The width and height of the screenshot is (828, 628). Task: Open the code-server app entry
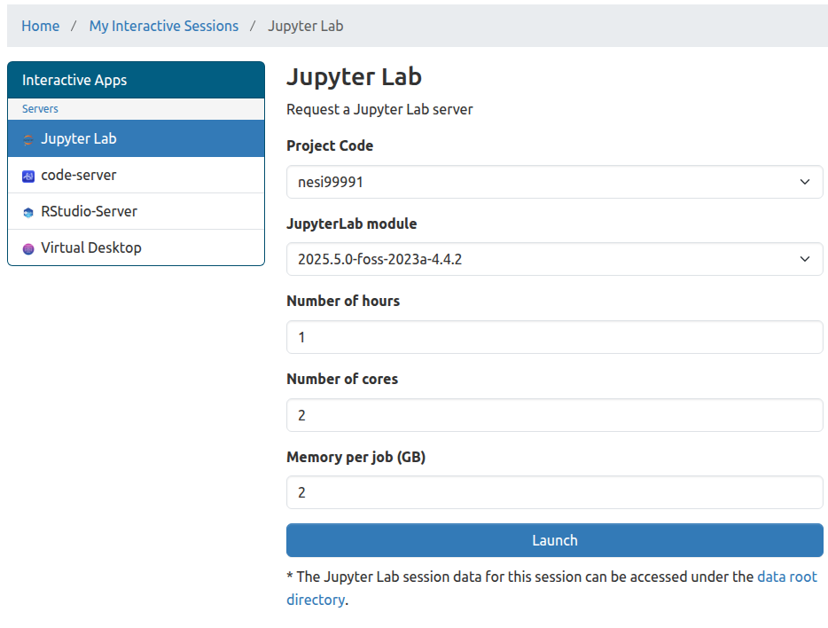[78, 176]
